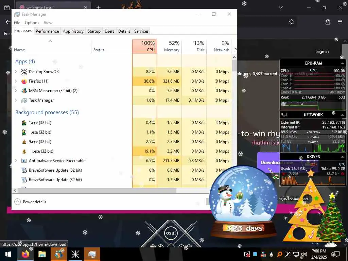The image size is (348, 261).
Task: Sort by the Network column header
Action: coord(219,46)
